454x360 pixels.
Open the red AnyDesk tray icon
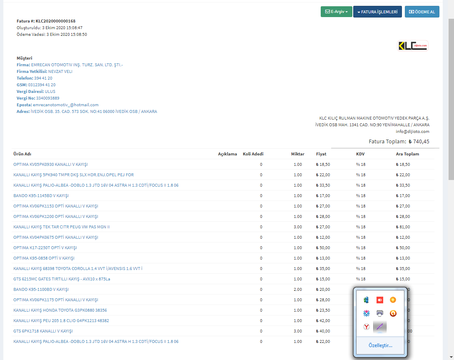pyautogui.click(x=379, y=300)
